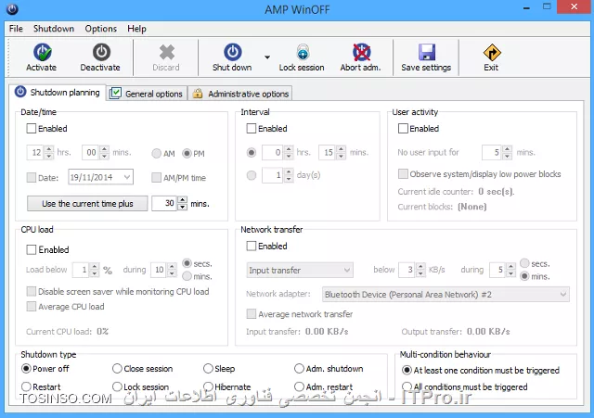594x418 pixels.
Task: Click the Load below percent field
Action: pos(81,270)
